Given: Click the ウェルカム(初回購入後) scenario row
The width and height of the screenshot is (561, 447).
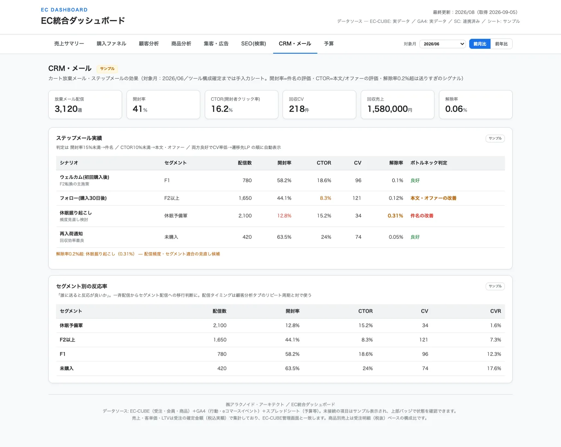Looking at the screenshot, I should (280, 181).
